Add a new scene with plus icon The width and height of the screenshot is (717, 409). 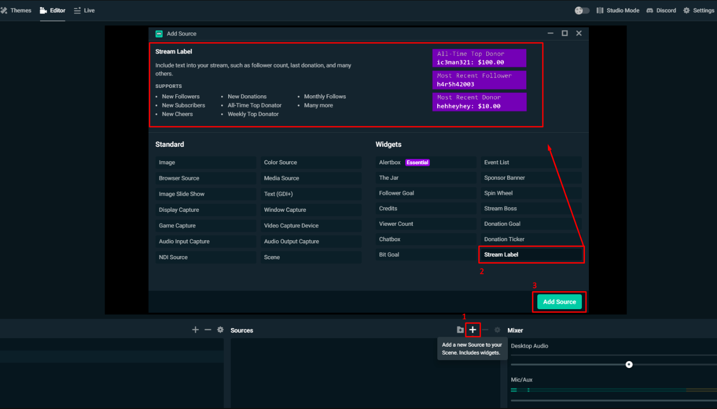pos(195,330)
